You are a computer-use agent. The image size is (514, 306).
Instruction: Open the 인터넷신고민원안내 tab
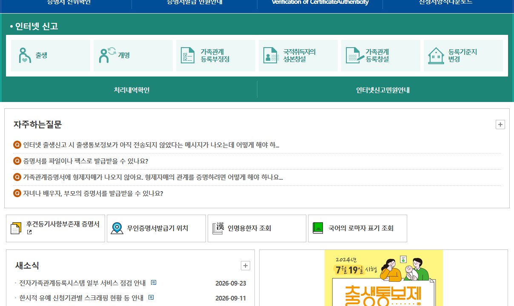[x=383, y=90]
